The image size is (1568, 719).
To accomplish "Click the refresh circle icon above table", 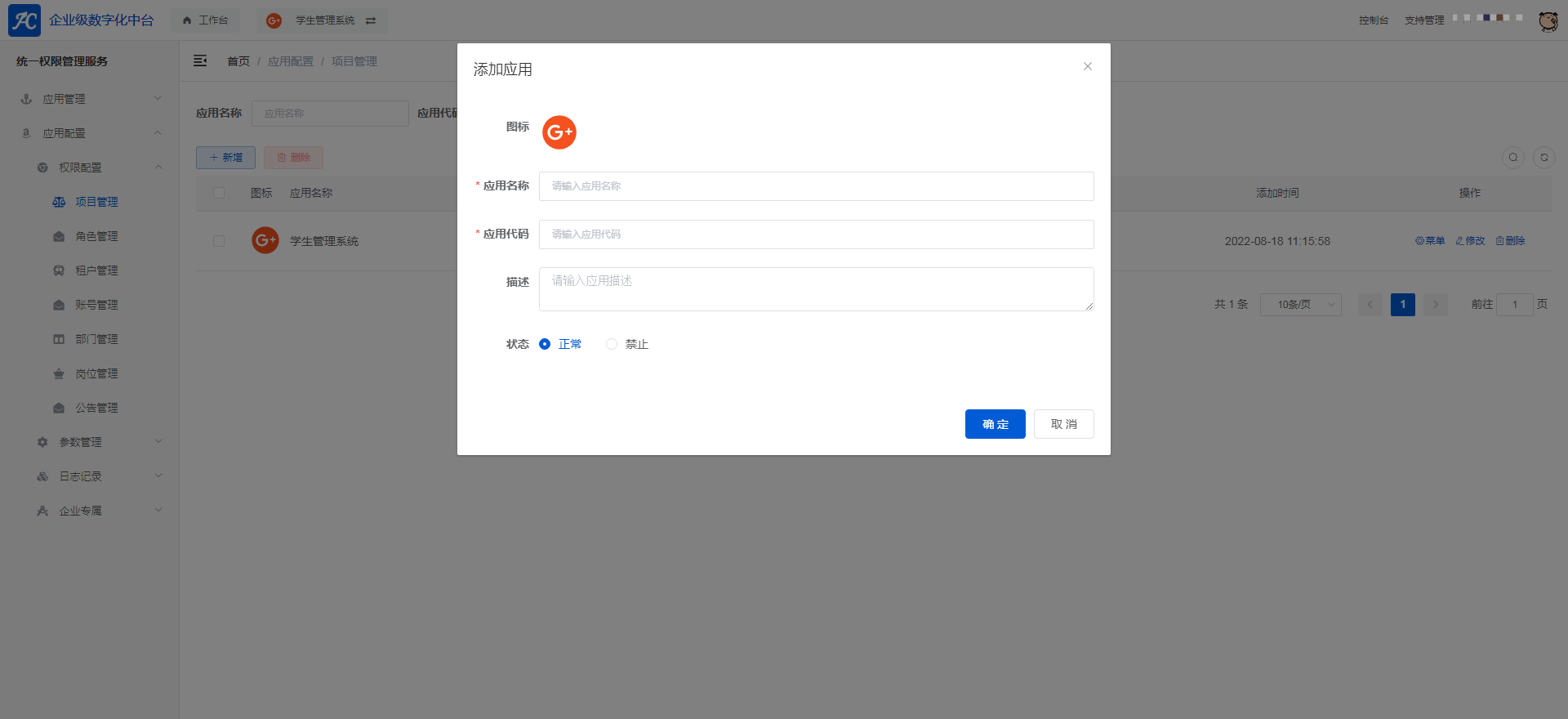I will pyautogui.click(x=1544, y=158).
